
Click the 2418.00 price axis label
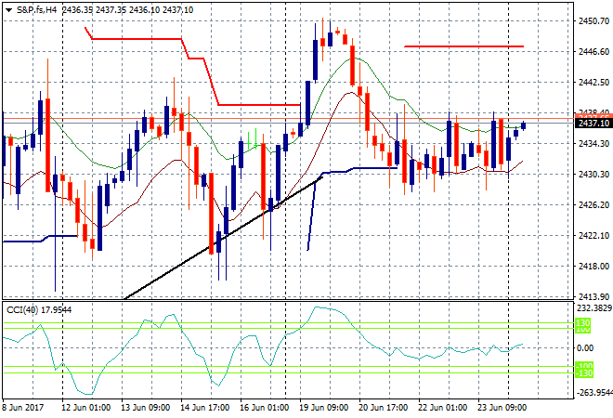(593, 267)
